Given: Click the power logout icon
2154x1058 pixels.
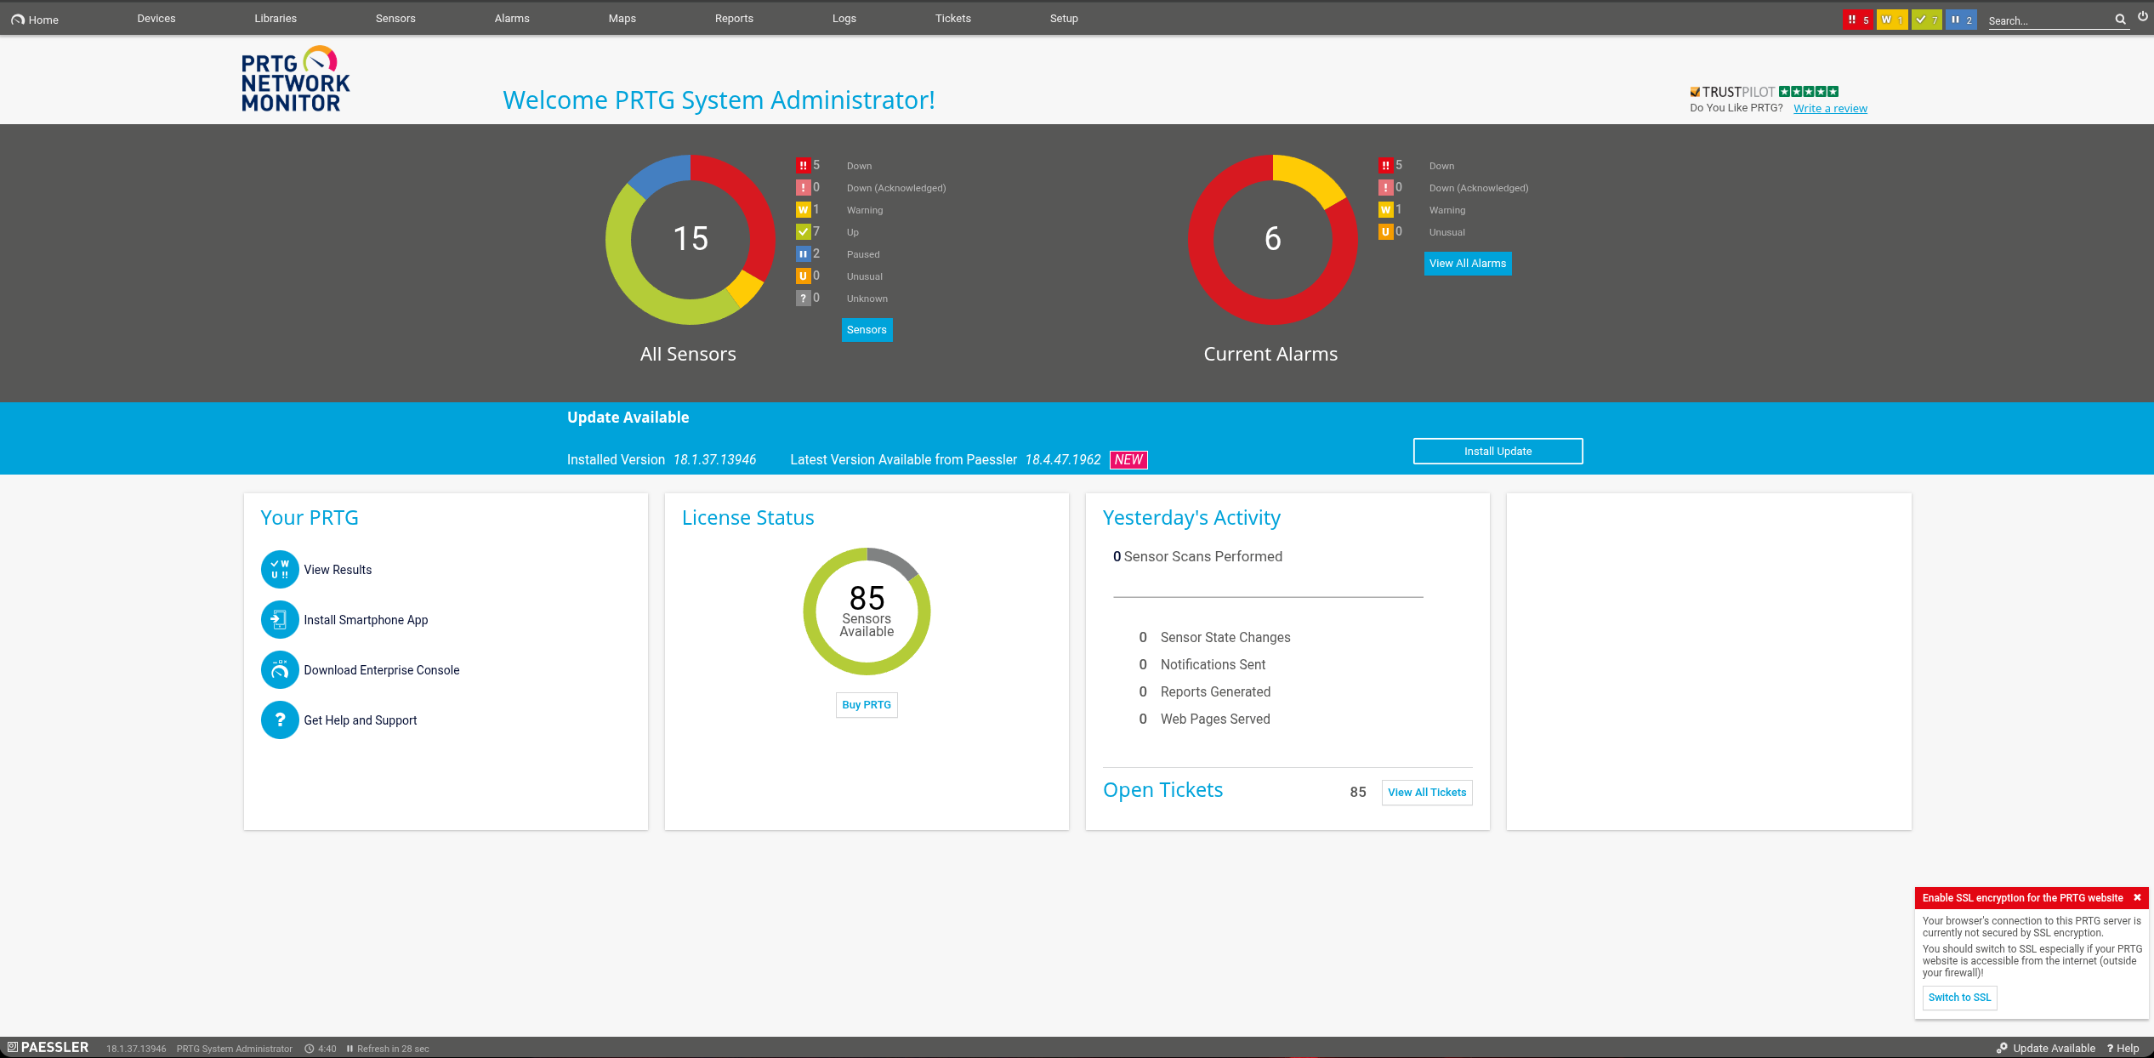Looking at the screenshot, I should (2143, 16).
